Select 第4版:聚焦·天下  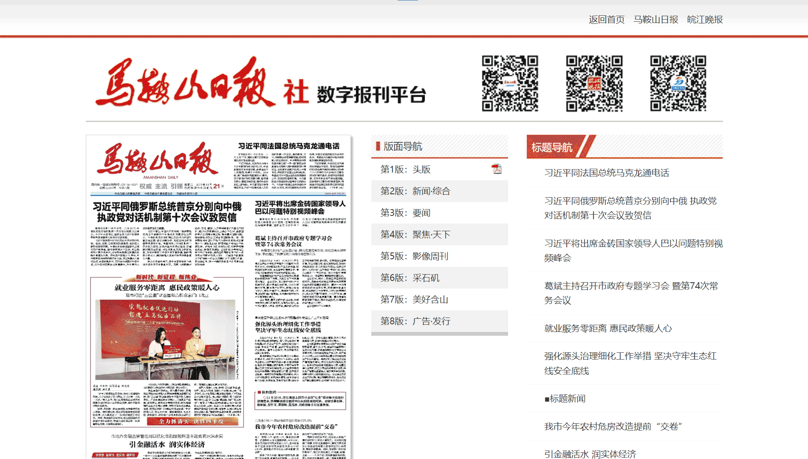(x=415, y=234)
